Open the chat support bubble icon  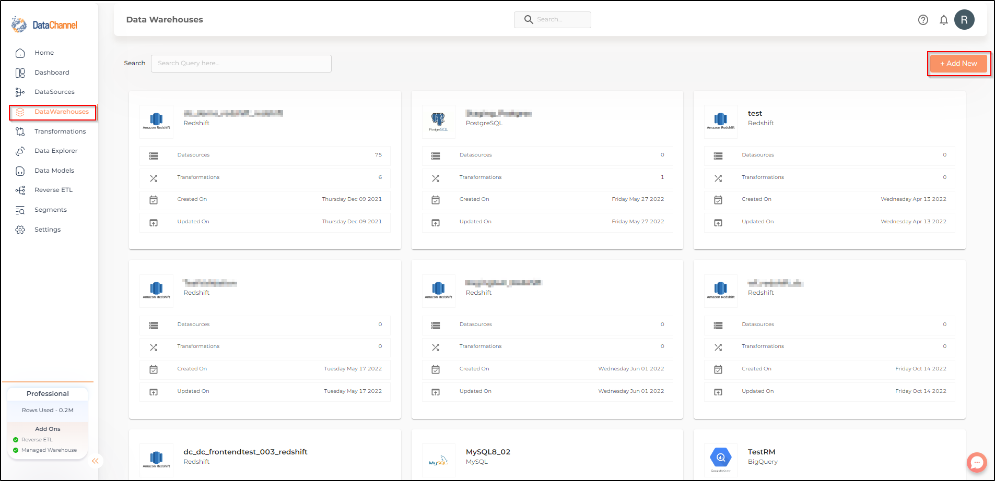(976, 462)
